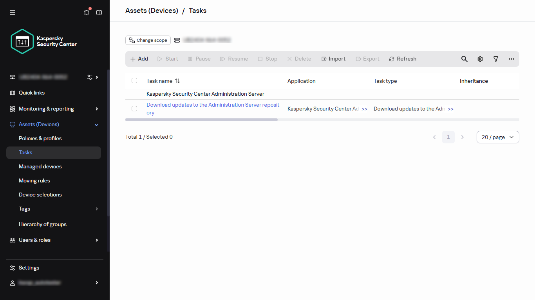Check the select-all checkbox in the table header

[134, 80]
